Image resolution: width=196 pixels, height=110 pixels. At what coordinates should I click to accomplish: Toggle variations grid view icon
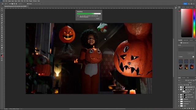click(193, 57)
